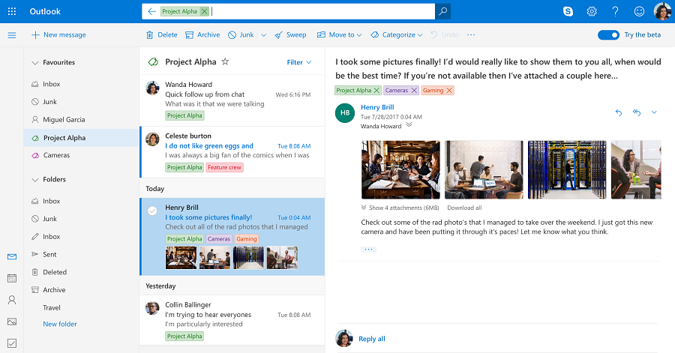Select Cameras category in sidebar
Image resolution: width=675 pixels, height=353 pixels.
pos(56,155)
